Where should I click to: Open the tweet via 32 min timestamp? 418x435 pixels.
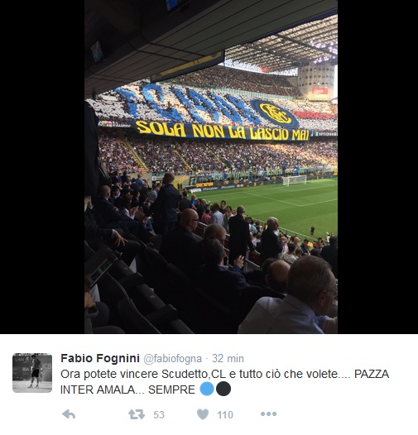(x=228, y=358)
